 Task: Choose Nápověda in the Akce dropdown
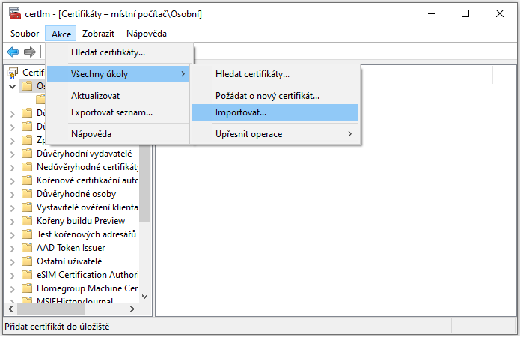tap(118, 134)
